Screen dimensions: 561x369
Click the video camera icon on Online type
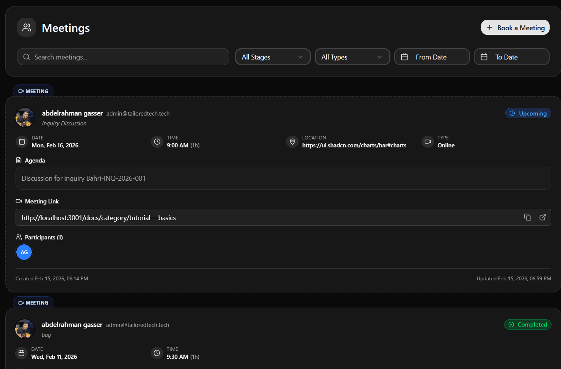pos(428,141)
